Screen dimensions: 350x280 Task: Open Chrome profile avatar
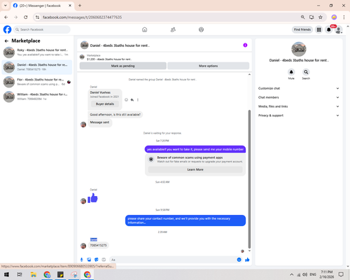(x=334, y=17)
